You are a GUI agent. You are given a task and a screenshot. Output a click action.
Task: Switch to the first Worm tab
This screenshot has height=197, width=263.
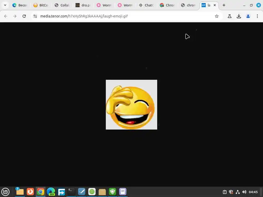[x=104, y=5]
